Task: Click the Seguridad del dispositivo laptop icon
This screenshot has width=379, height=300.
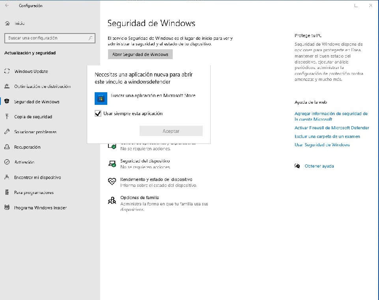Action: (112, 164)
